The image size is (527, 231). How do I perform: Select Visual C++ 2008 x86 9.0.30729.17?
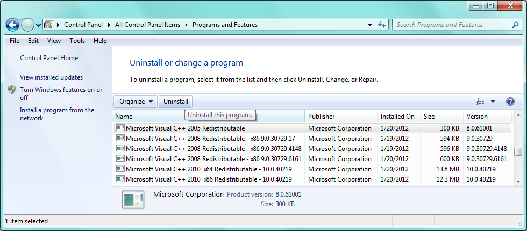click(311, 139)
